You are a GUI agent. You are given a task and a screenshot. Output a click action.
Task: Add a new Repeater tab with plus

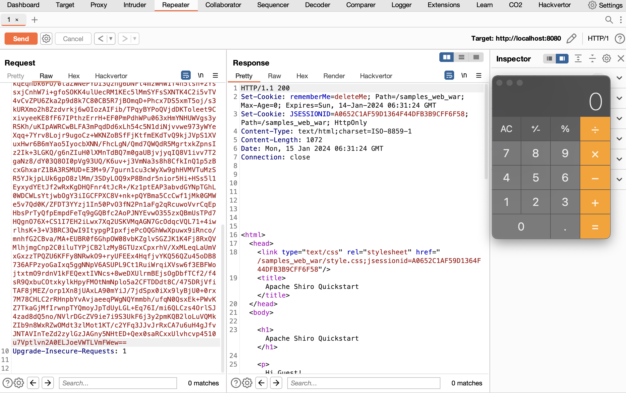pos(35,20)
